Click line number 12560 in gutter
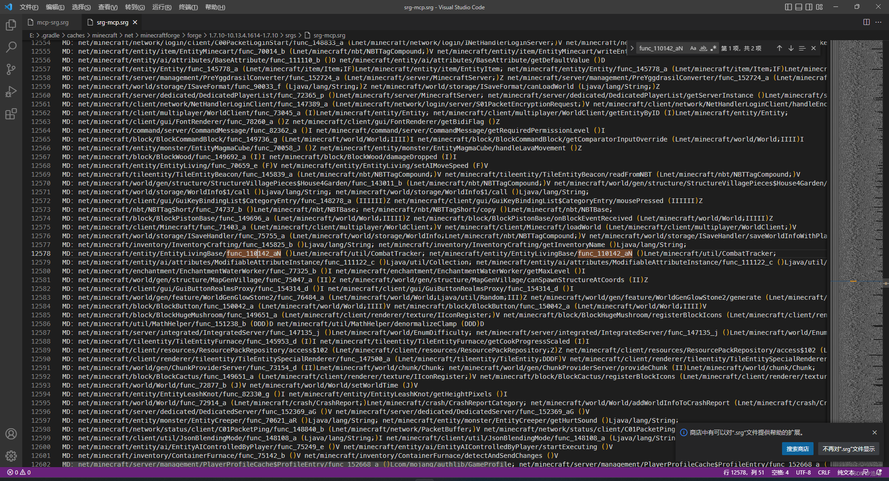The width and height of the screenshot is (889, 481). (41, 95)
